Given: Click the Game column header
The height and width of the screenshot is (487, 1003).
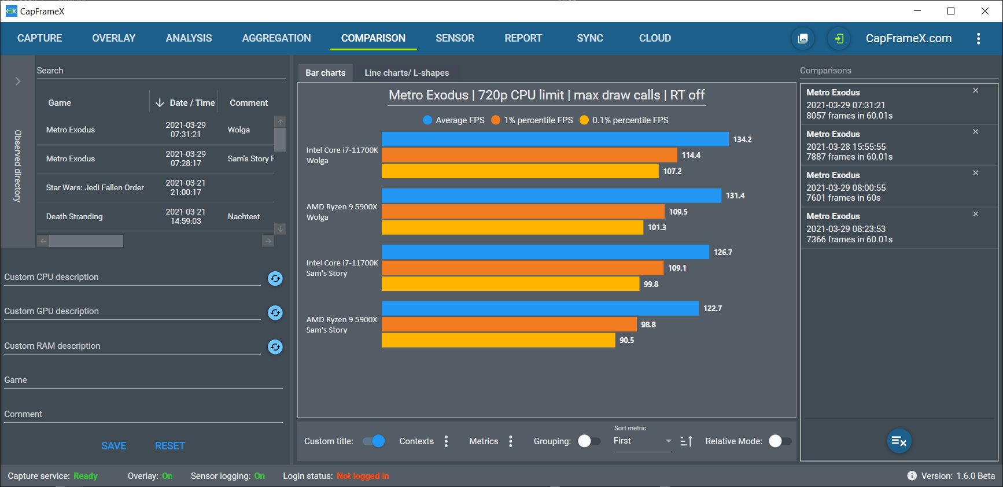Looking at the screenshot, I should pyautogui.click(x=60, y=103).
